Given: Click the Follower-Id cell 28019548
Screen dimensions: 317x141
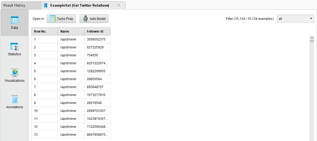Looking at the screenshot, I should pos(94,103).
